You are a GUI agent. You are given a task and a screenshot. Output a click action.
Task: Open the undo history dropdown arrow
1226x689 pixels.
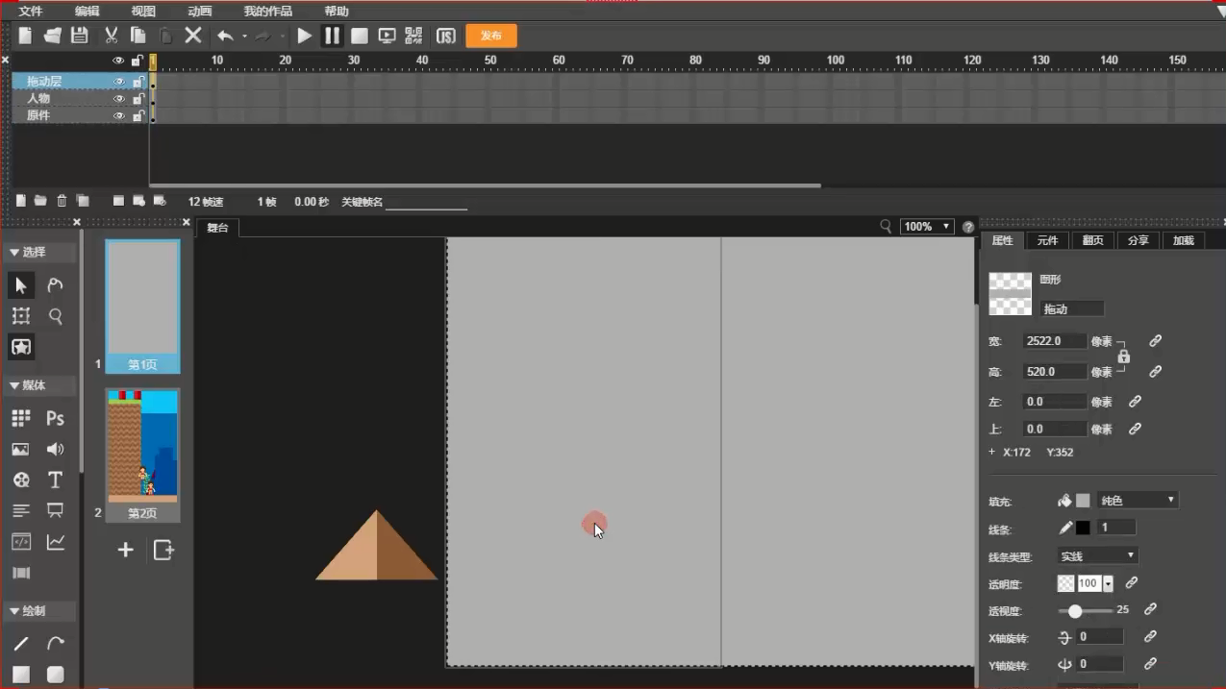pos(244,37)
